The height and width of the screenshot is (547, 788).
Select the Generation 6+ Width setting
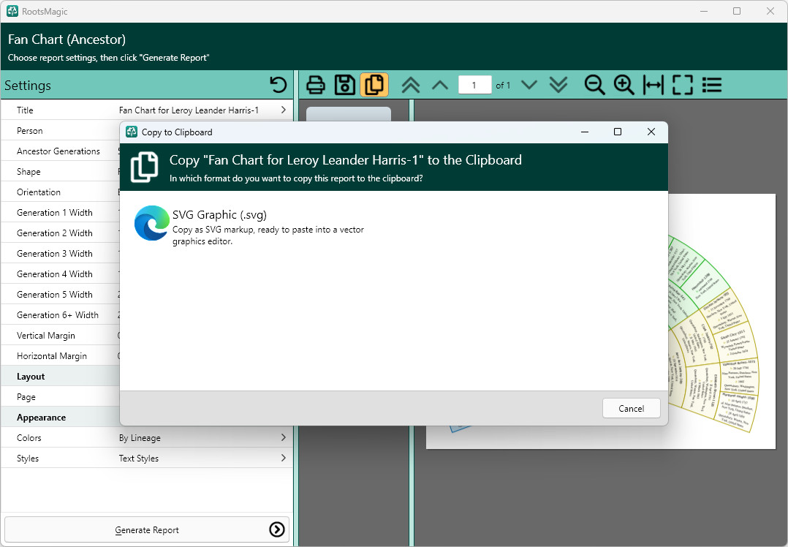pyautogui.click(x=60, y=314)
